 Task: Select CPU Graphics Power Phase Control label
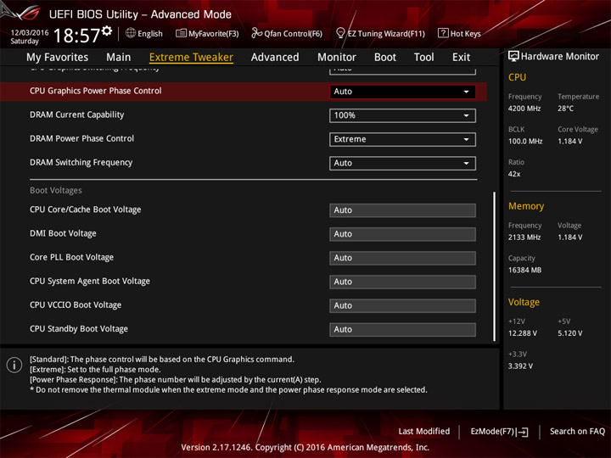(95, 91)
